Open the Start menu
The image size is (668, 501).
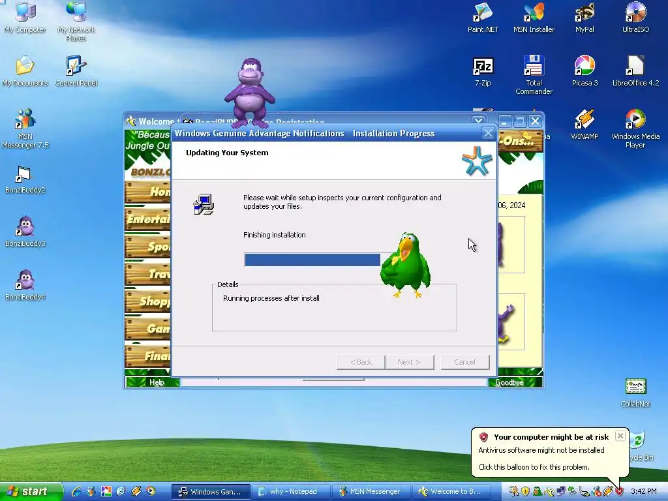[31, 491]
